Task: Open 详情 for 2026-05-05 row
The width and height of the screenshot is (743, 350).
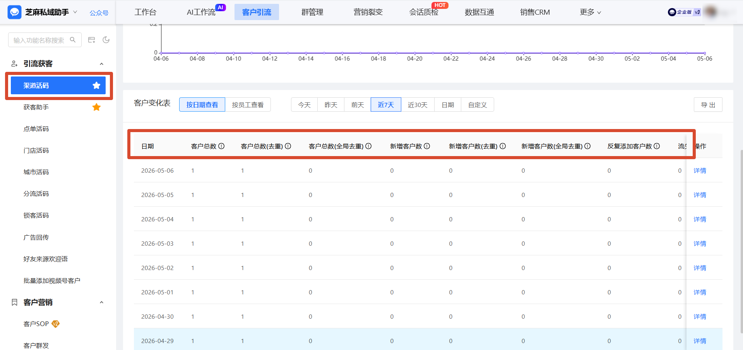Action: [700, 195]
